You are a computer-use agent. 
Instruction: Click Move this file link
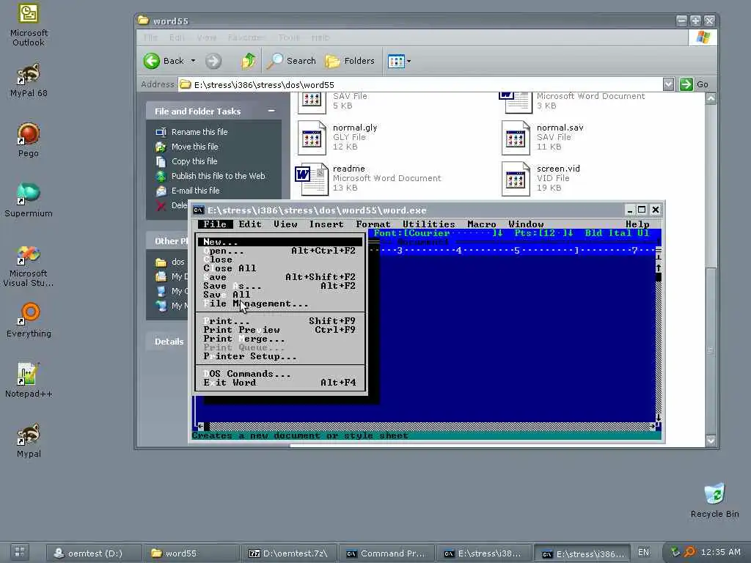point(194,147)
